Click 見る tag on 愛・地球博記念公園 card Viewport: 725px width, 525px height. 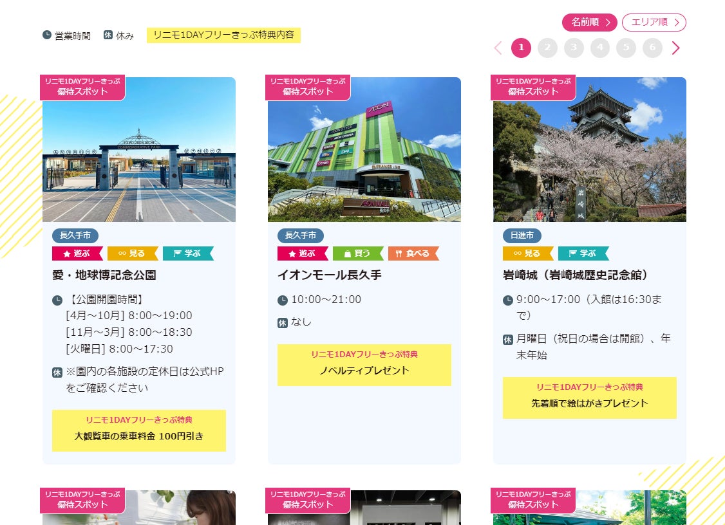pos(133,253)
